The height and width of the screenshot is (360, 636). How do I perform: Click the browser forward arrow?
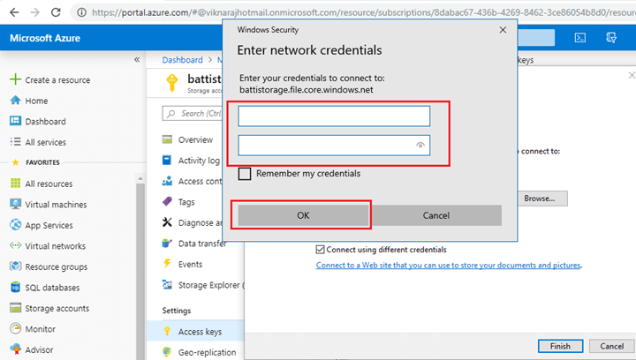(34, 12)
